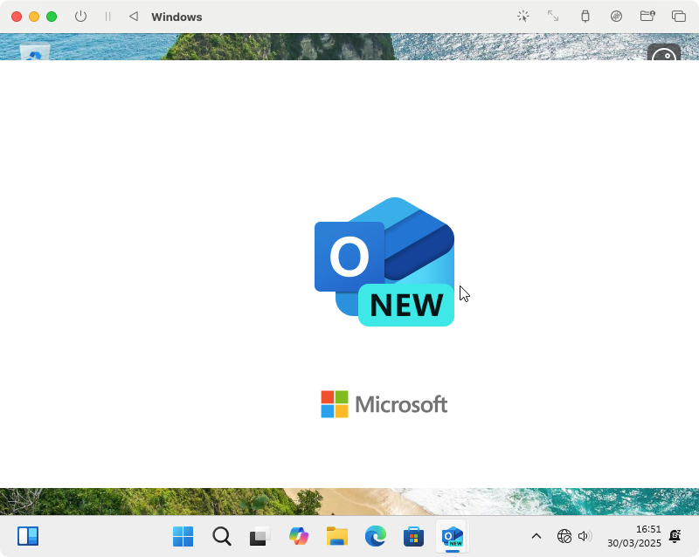
Task: Click the USB devices icon in the VM toolbar
Action: (x=585, y=16)
